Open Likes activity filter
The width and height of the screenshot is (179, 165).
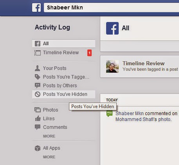(49, 119)
